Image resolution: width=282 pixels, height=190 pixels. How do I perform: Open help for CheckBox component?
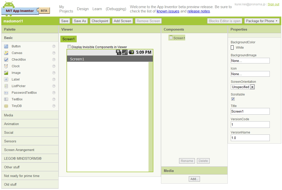click(x=54, y=60)
